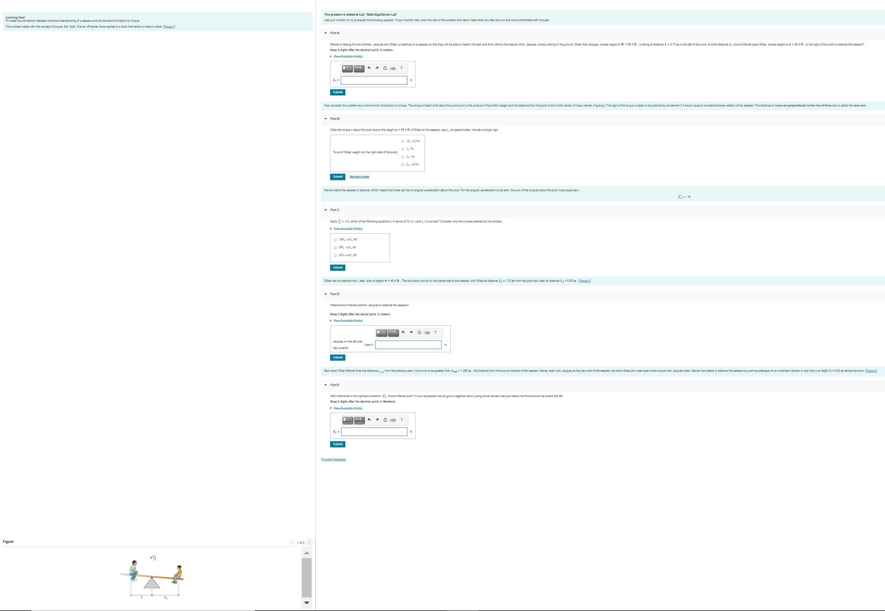885x611 pixels.
Task: Choose W*L - w*L1=0 in Part C
Action: 335,248
